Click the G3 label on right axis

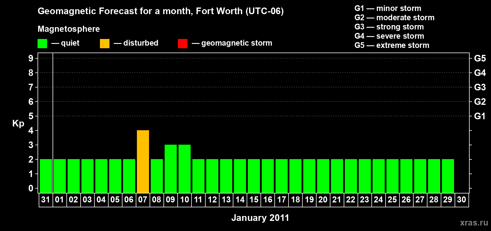point(480,87)
